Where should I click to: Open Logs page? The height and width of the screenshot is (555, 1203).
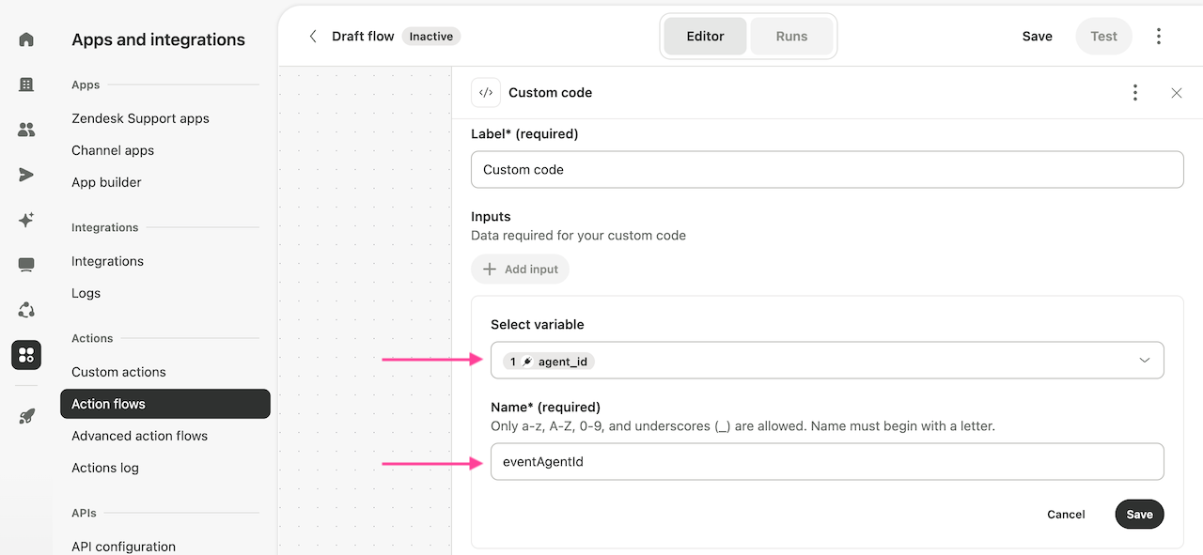pyautogui.click(x=86, y=293)
